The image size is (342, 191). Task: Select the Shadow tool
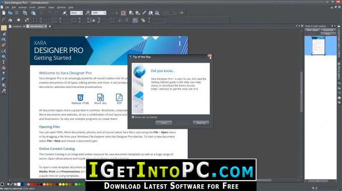tap(3, 79)
